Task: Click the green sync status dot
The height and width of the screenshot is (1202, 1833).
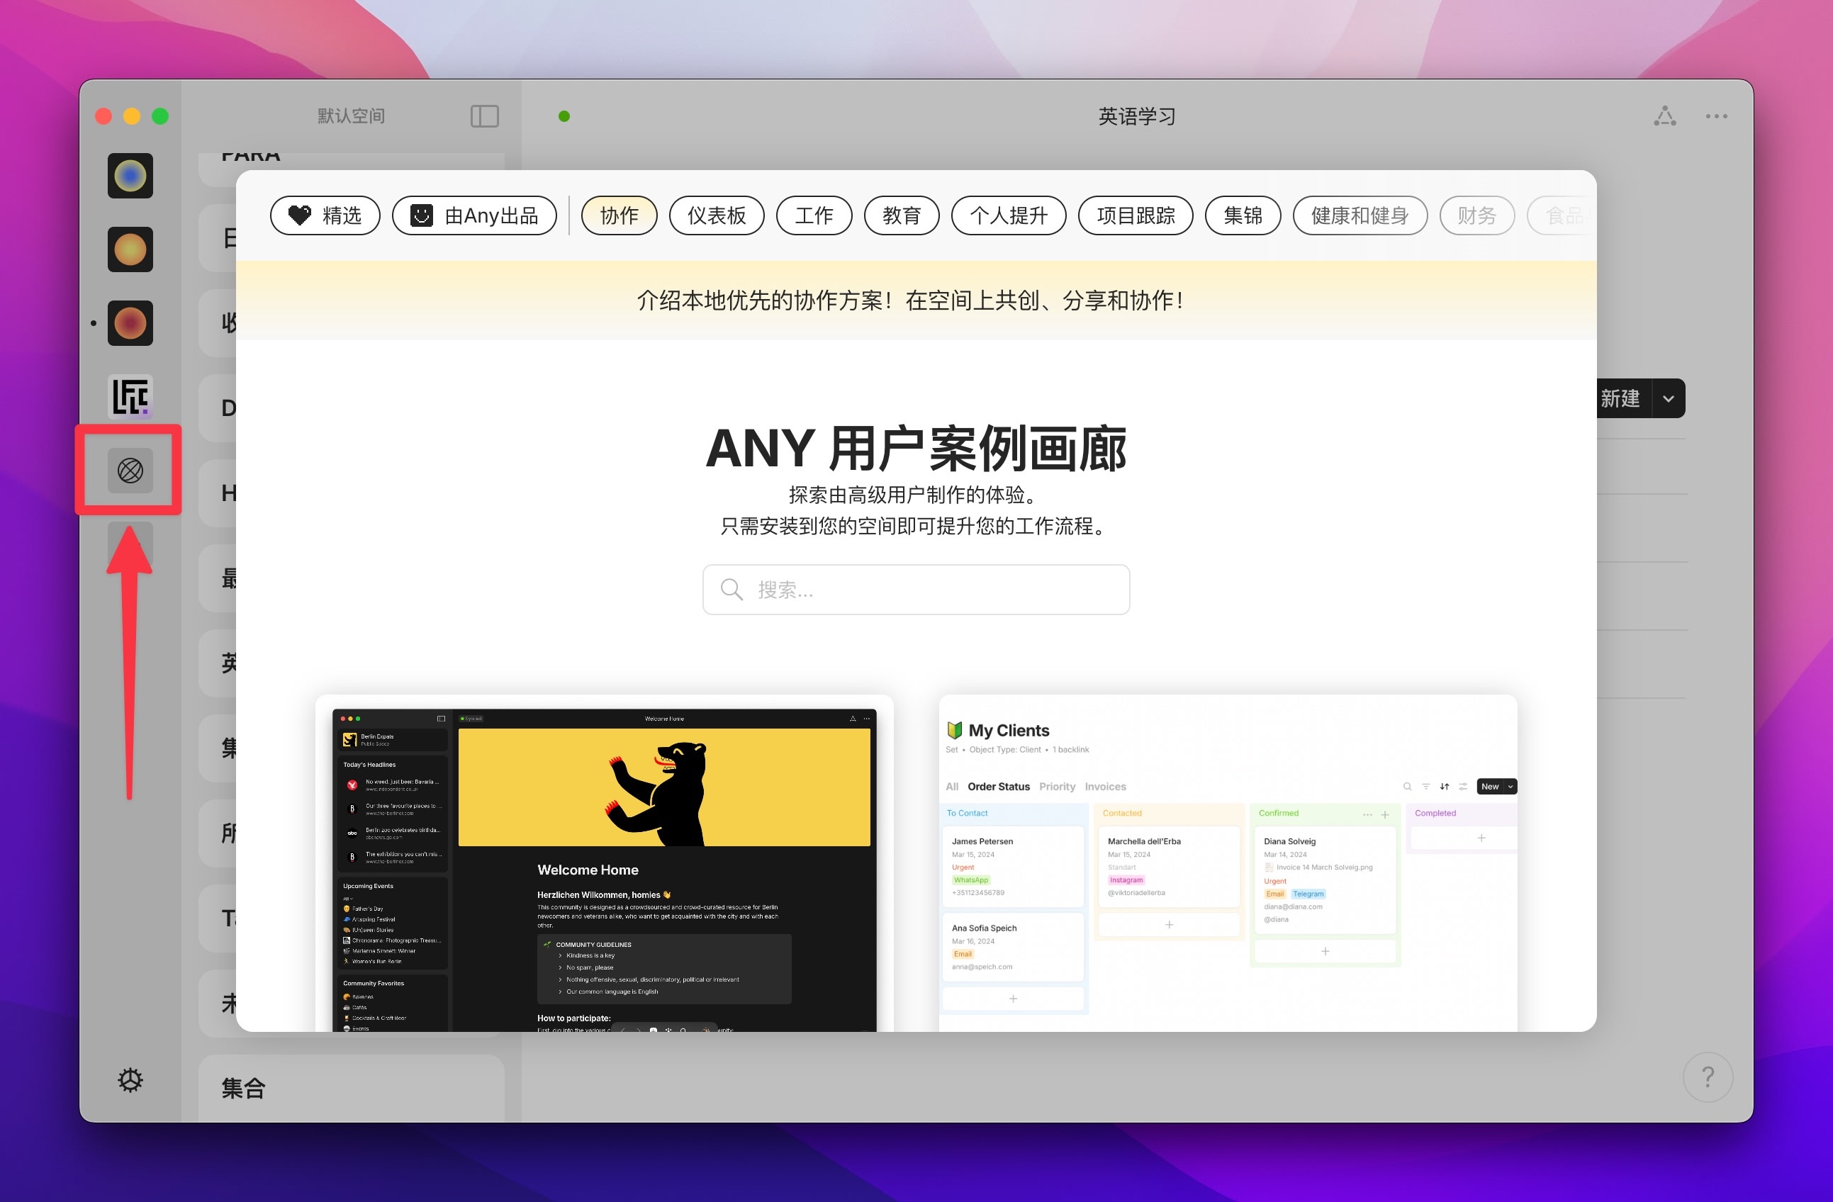Action: (x=564, y=116)
